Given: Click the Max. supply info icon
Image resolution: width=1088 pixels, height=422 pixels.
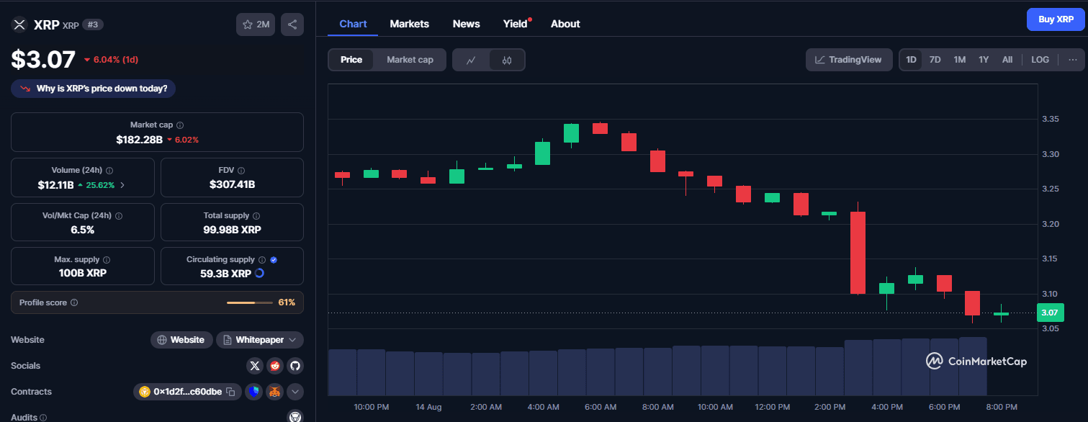Looking at the screenshot, I should tap(107, 260).
